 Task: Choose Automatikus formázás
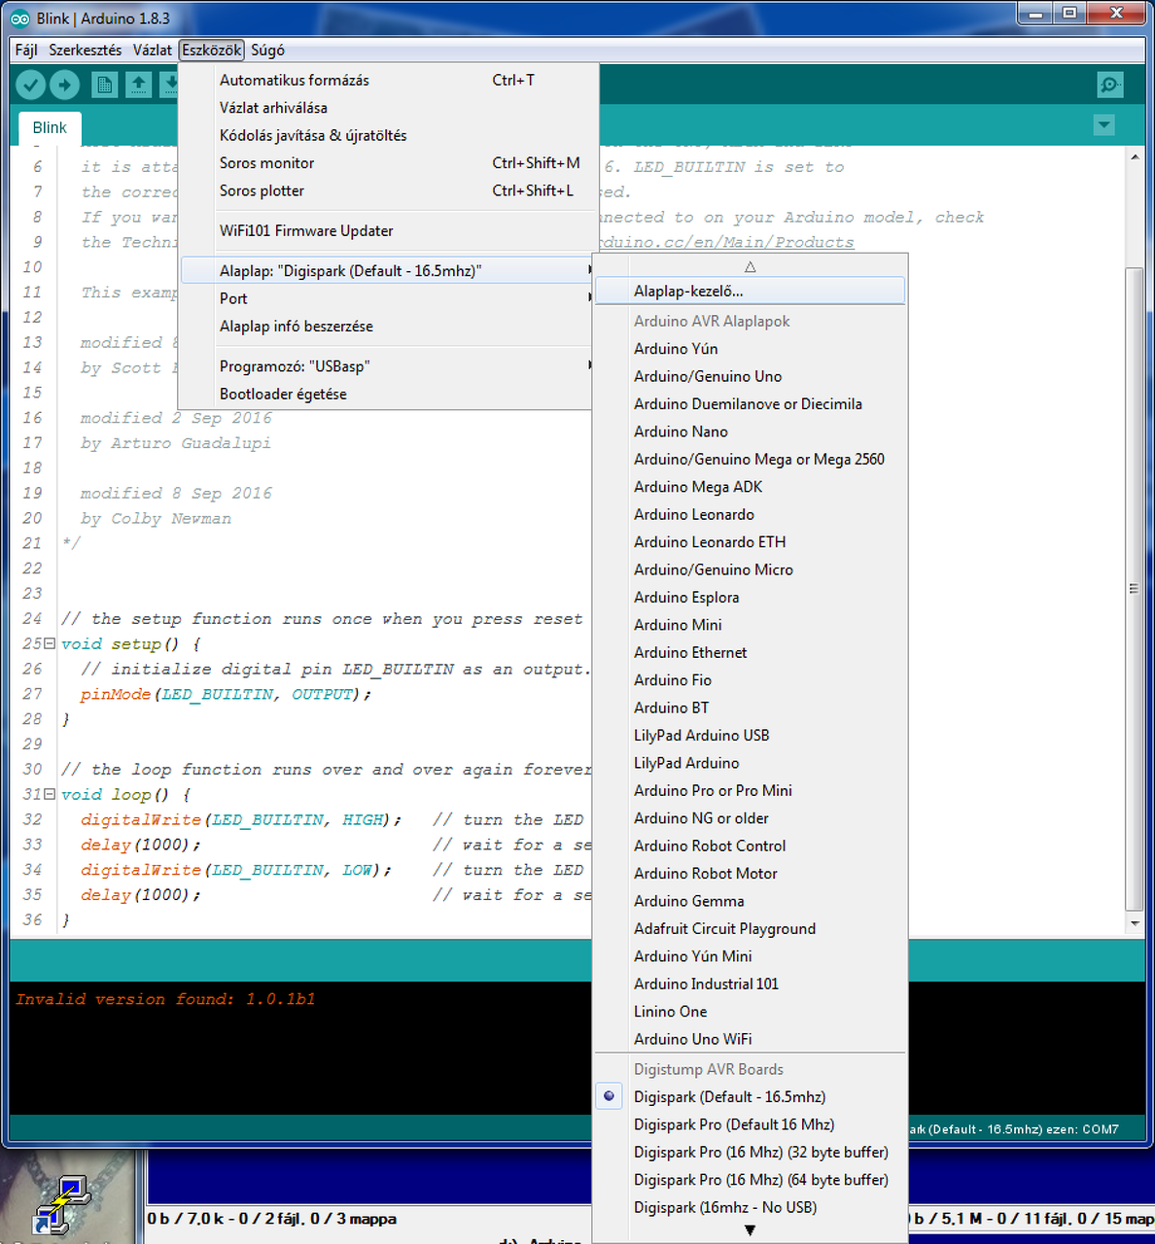386,81
